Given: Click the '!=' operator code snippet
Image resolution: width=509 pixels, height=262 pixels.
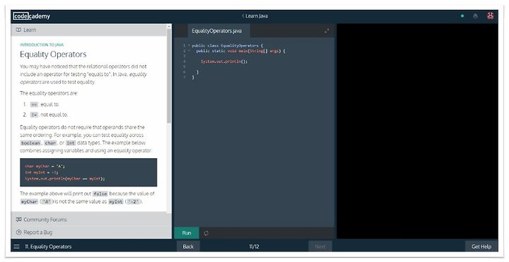Looking at the screenshot, I should [34, 114].
